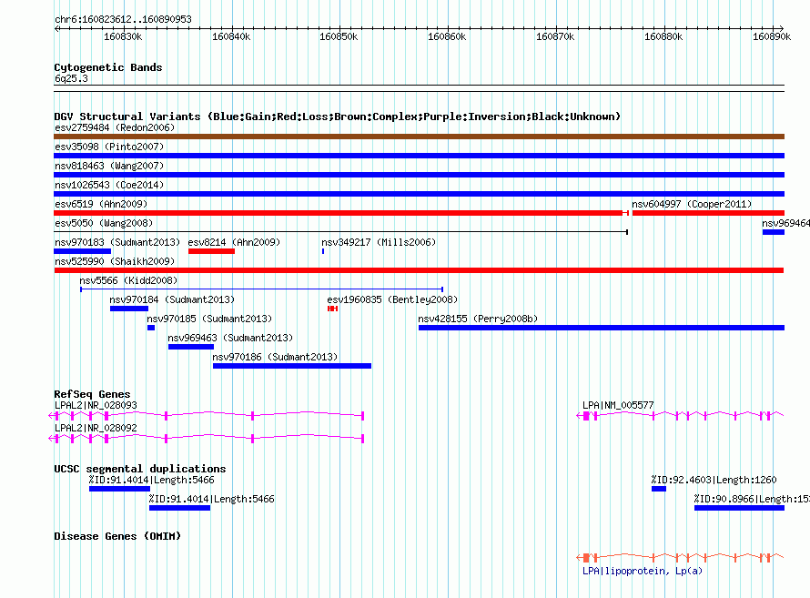This screenshot has height=598, width=810.
Task: Click the Cytogenetic Bands track title
Action: click(108, 67)
